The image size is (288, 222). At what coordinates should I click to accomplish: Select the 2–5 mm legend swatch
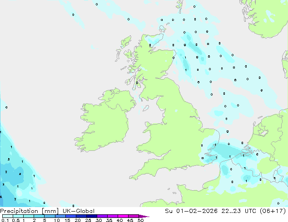tap(39, 216)
